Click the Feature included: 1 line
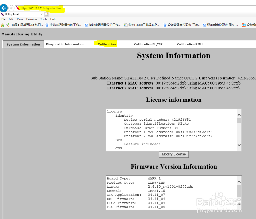This screenshot has width=256, height=219. pos(144,144)
